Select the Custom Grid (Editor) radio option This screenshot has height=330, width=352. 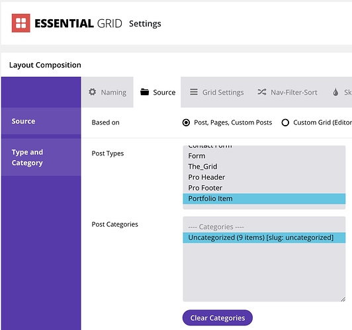pos(285,123)
